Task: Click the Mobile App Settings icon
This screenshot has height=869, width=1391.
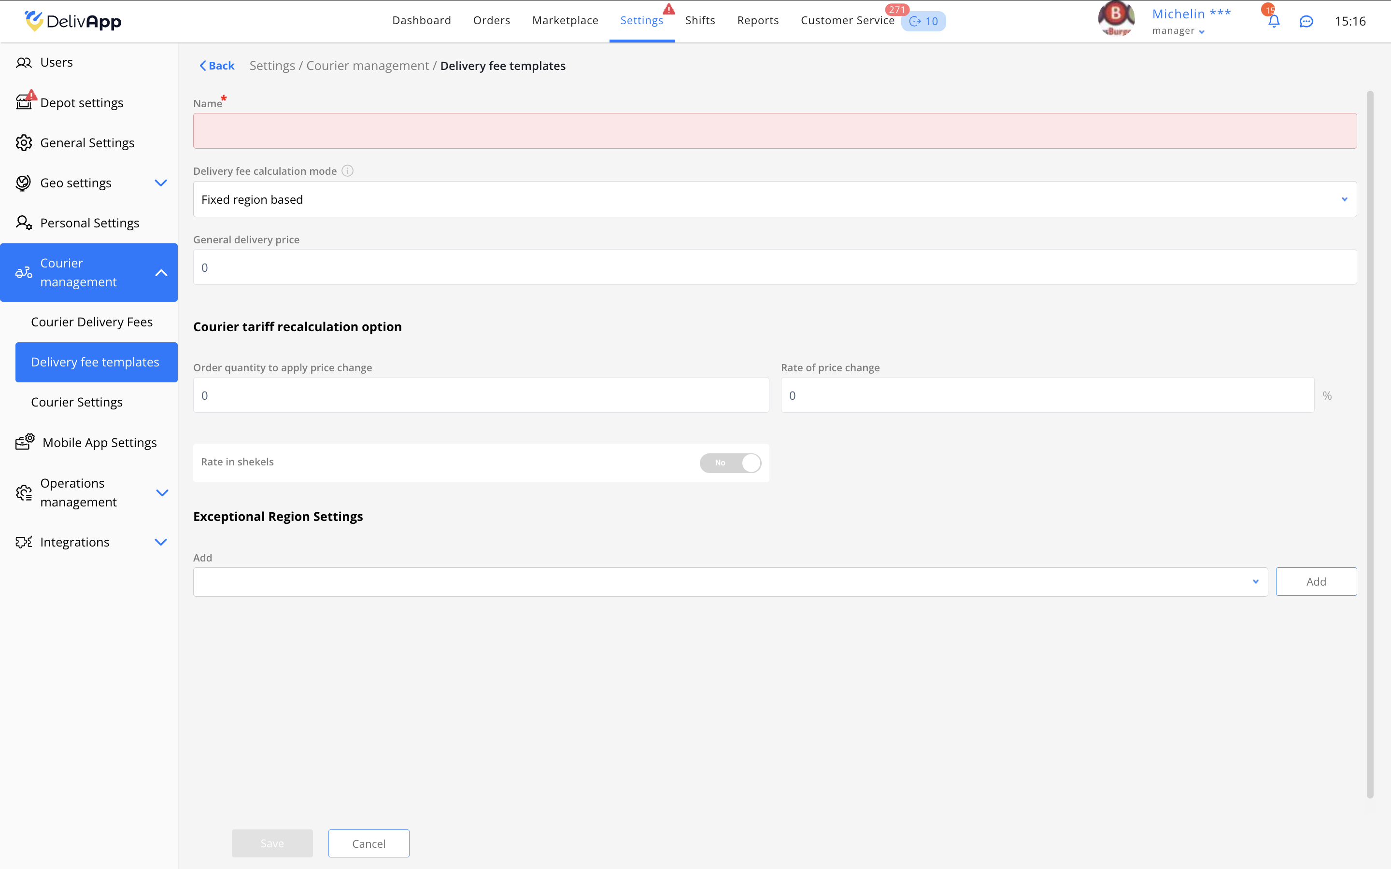Action: point(25,442)
